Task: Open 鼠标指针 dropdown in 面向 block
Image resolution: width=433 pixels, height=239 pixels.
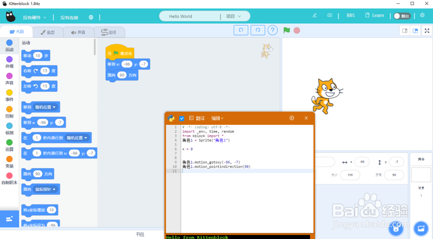Action: 45,189
